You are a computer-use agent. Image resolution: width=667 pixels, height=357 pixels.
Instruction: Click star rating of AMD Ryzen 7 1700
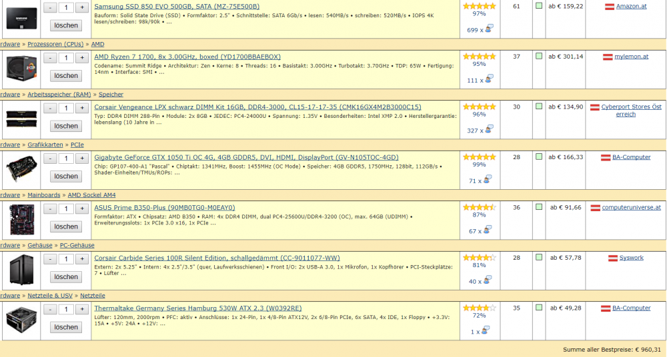pos(480,56)
